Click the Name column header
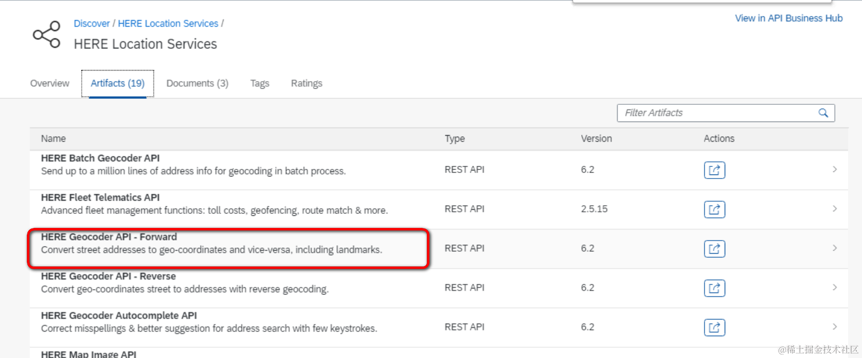The height and width of the screenshot is (358, 862). click(x=54, y=139)
